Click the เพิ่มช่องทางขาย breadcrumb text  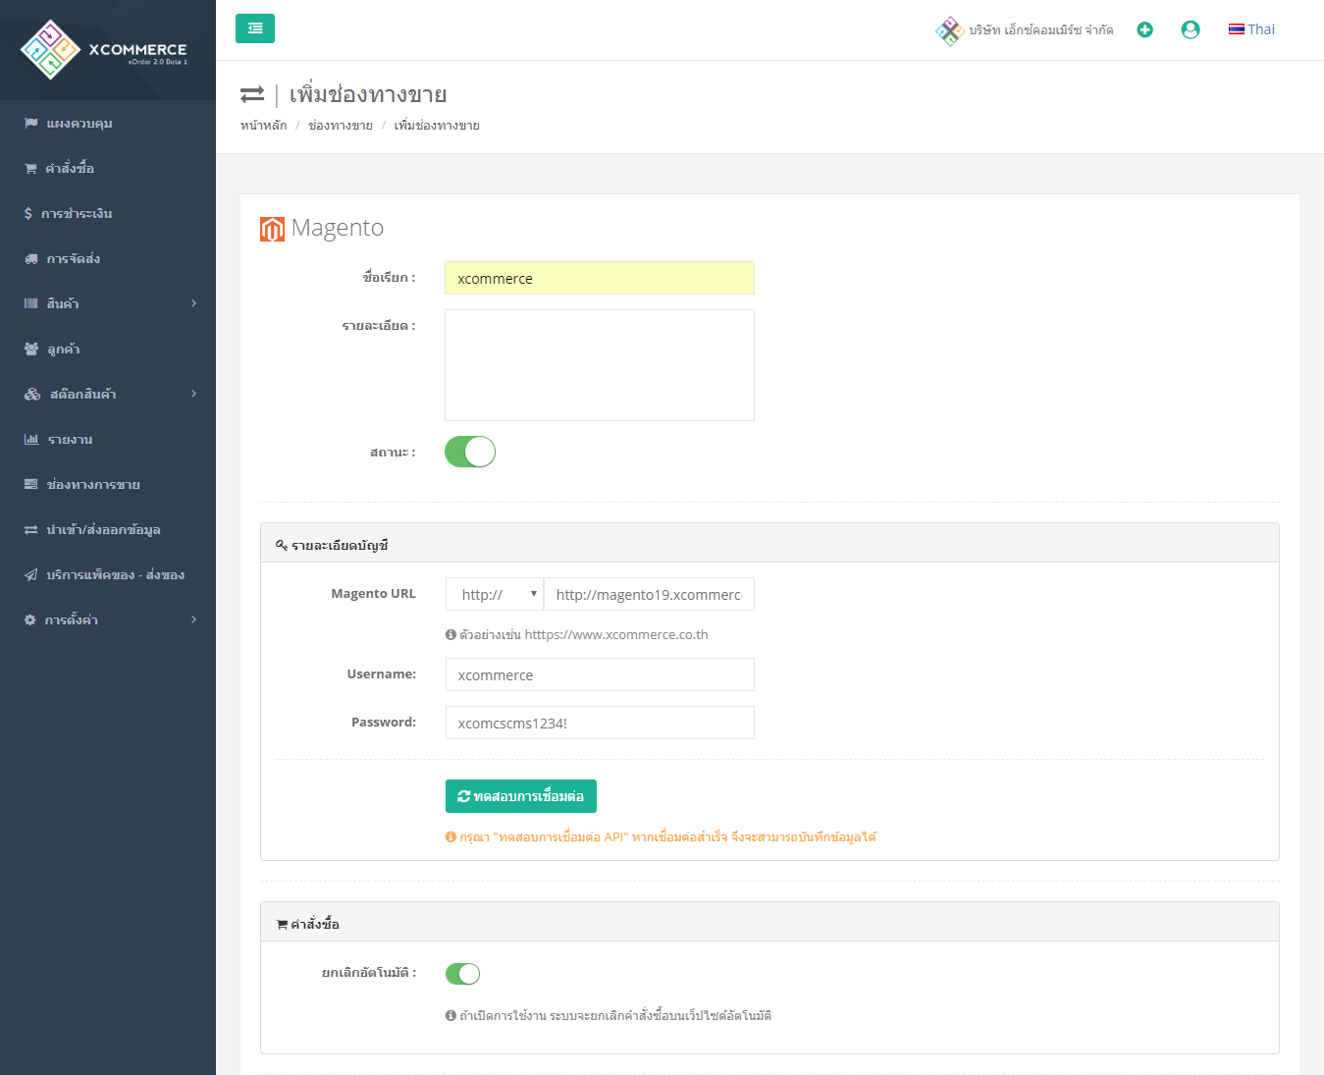437,125
